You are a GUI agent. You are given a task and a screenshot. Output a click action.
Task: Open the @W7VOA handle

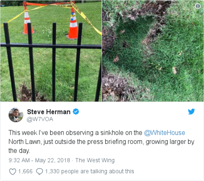pyautogui.click(x=40, y=119)
